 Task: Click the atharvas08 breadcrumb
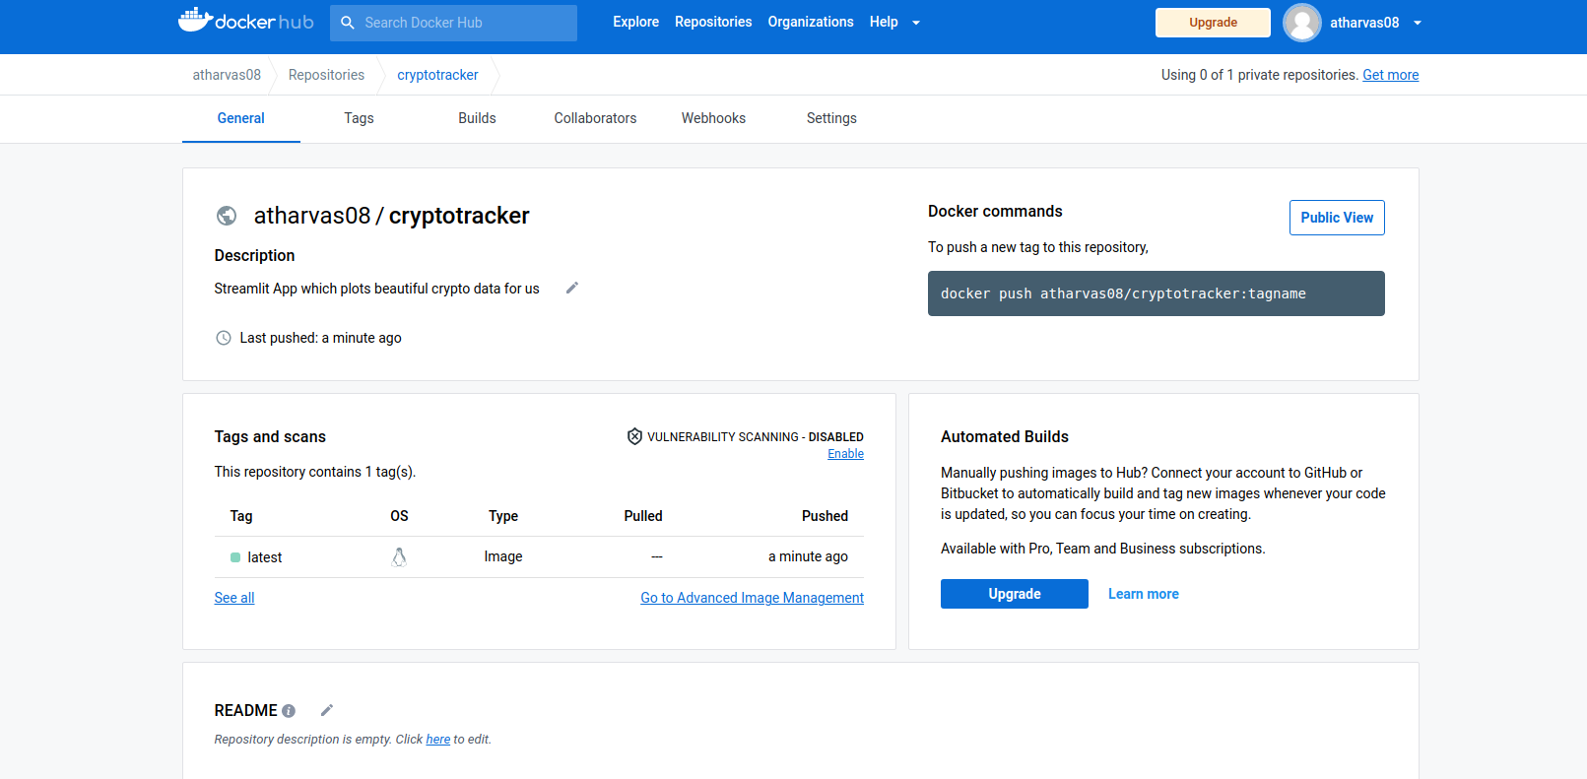click(x=227, y=75)
